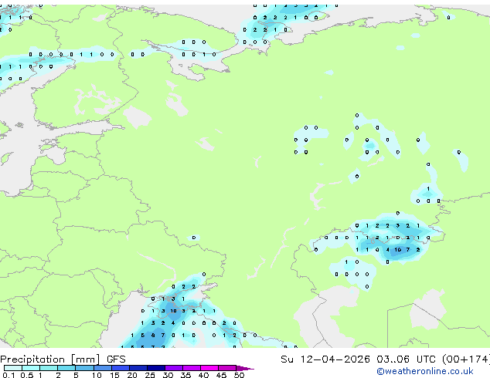Click the '25' legend scale label
The width and height of the screenshot is (490, 378).
pos(150,375)
